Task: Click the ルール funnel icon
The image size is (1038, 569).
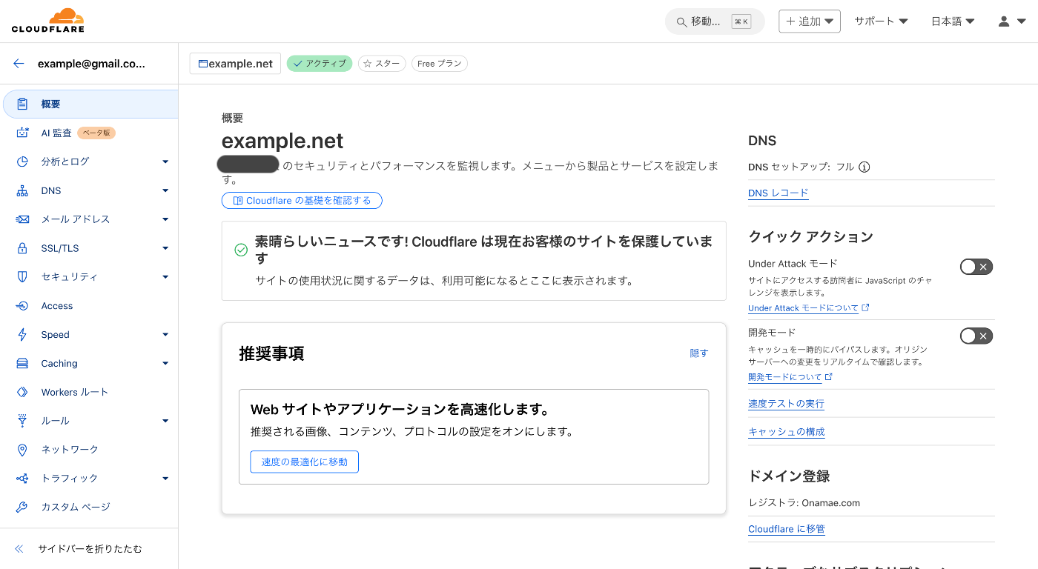Action: (22, 420)
